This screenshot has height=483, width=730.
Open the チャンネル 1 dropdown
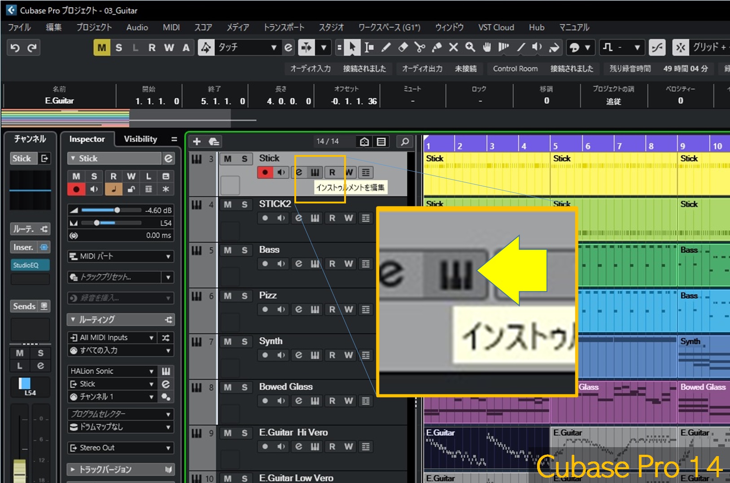(111, 397)
